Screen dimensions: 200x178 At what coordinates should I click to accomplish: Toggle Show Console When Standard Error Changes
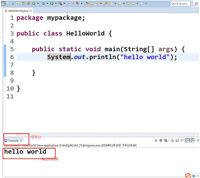pos(192,140)
